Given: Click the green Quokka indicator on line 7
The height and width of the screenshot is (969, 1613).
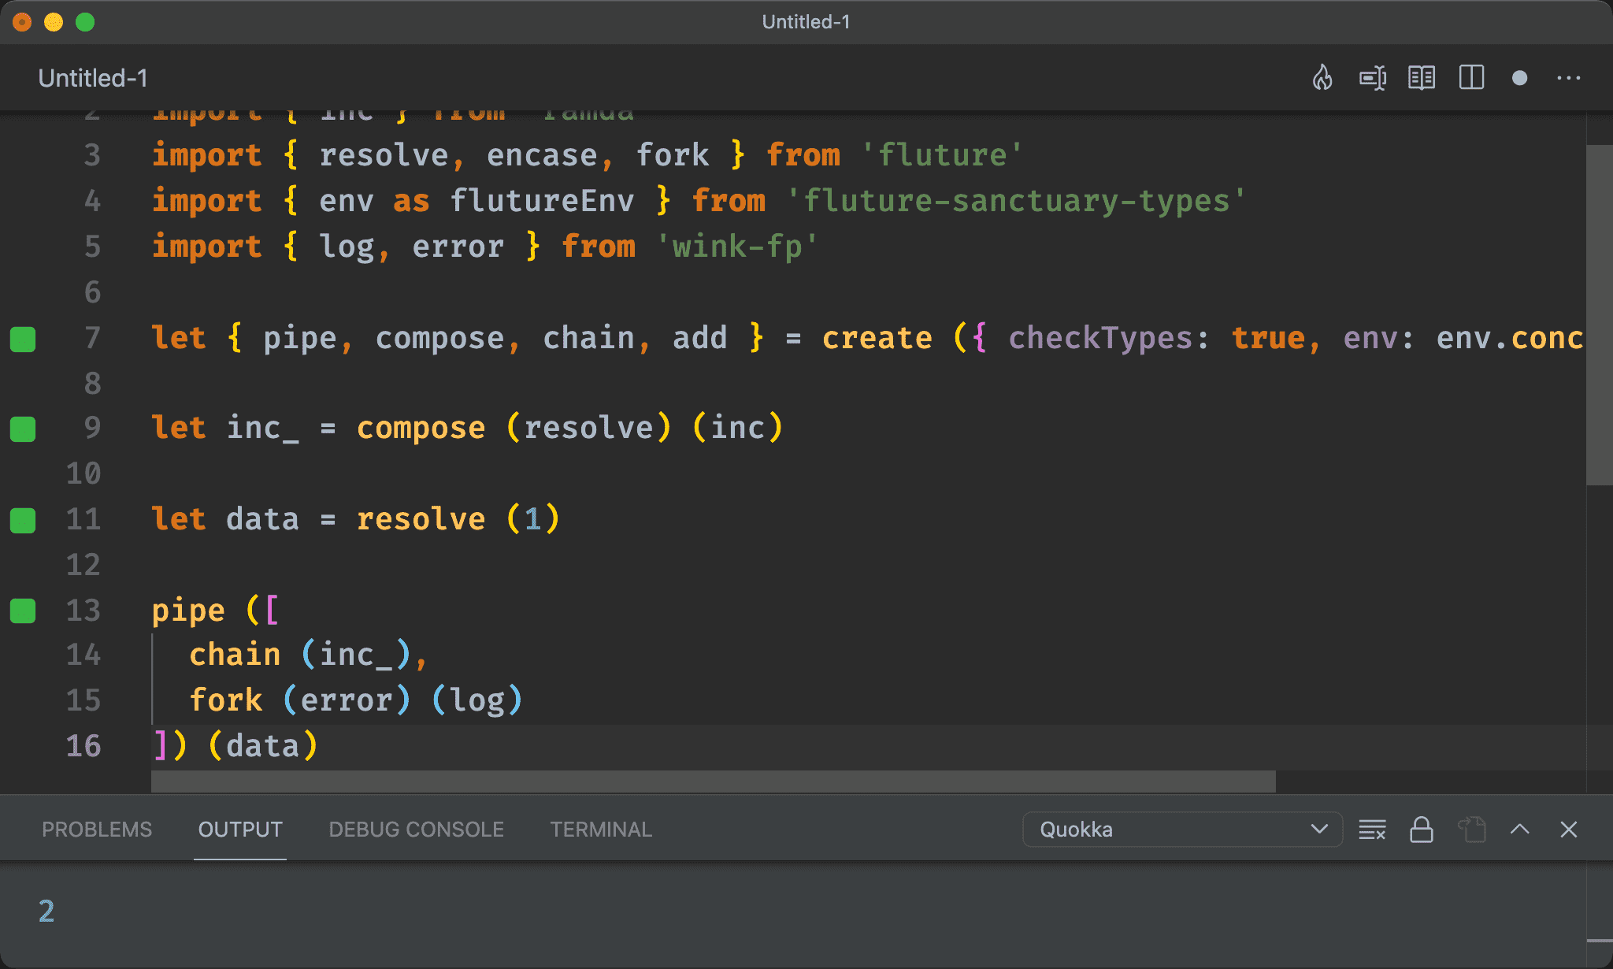Looking at the screenshot, I should coord(23,339).
